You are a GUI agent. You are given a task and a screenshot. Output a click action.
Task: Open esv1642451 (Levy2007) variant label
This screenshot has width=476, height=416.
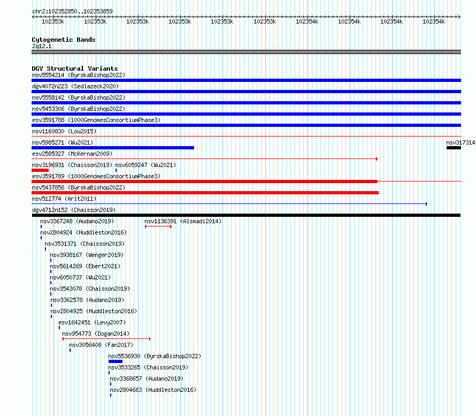coord(92,322)
